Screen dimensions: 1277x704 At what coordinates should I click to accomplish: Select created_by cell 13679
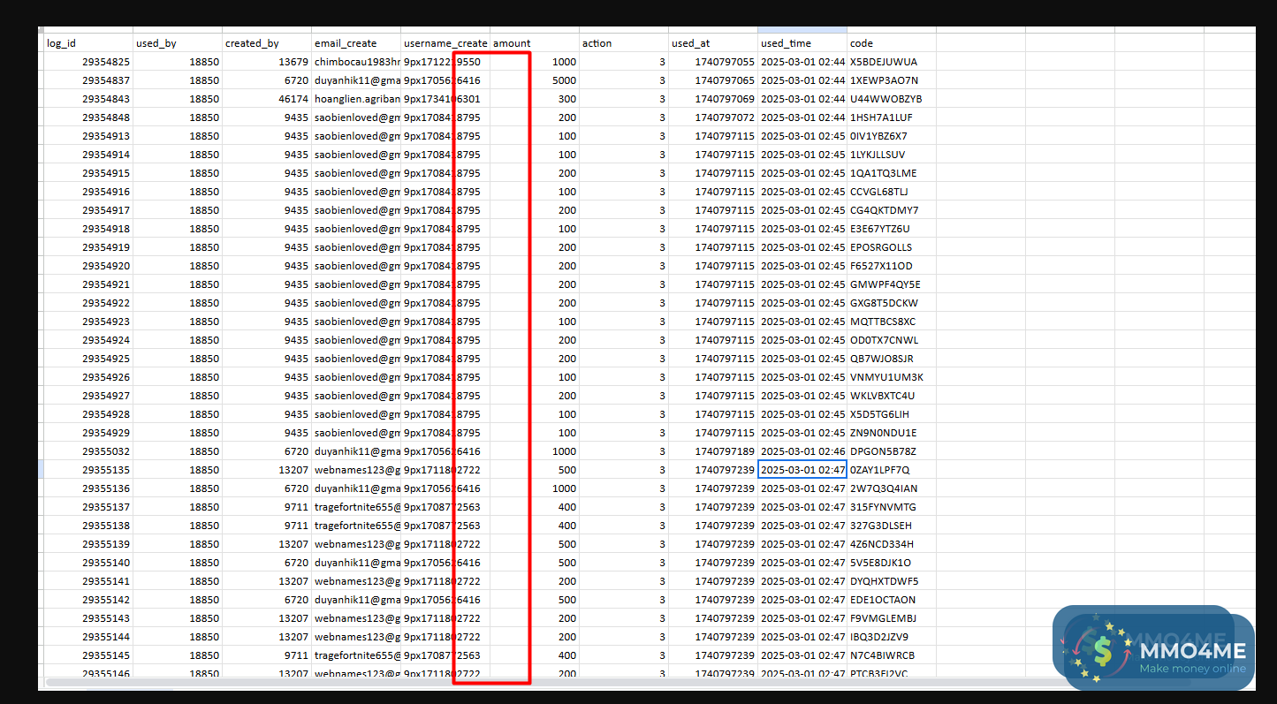pos(267,62)
